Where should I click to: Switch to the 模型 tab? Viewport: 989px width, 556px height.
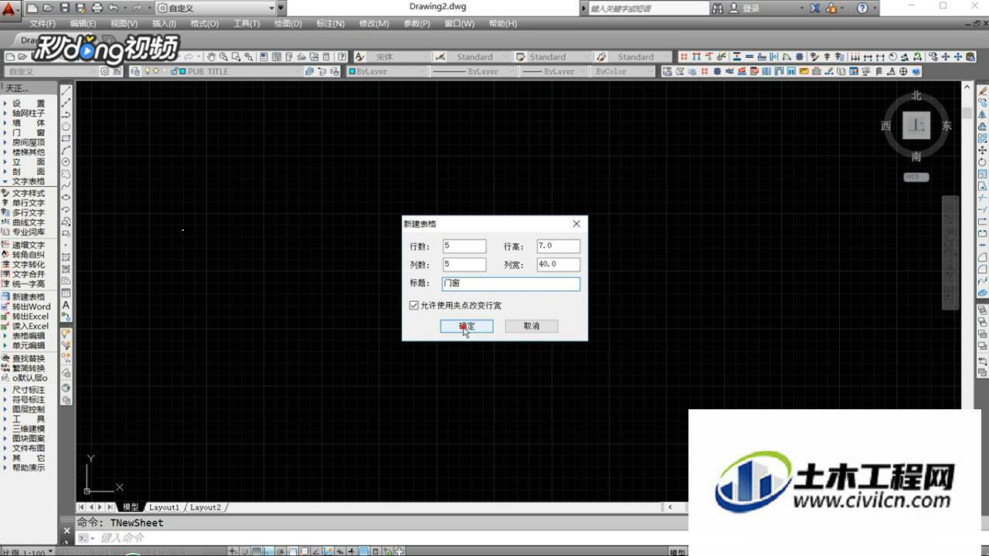[131, 507]
